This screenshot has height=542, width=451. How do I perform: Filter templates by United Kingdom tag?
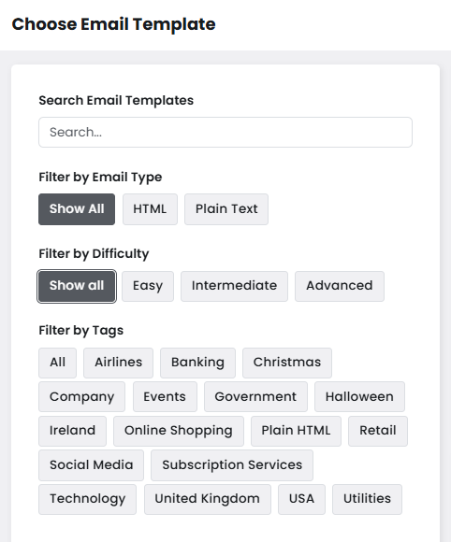(x=208, y=499)
